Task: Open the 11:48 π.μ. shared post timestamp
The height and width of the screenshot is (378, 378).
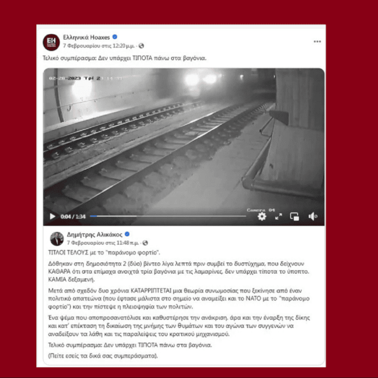Action: click(x=103, y=243)
